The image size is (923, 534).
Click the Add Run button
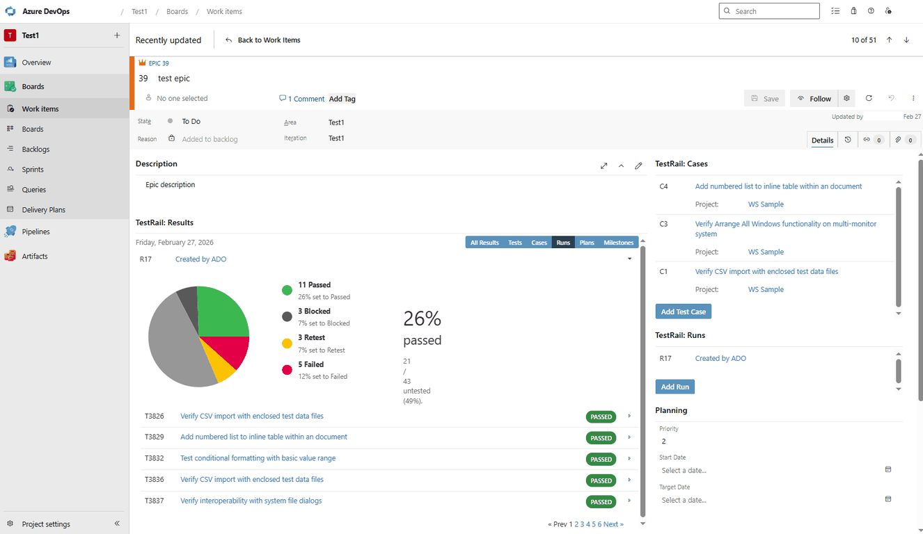click(x=675, y=387)
